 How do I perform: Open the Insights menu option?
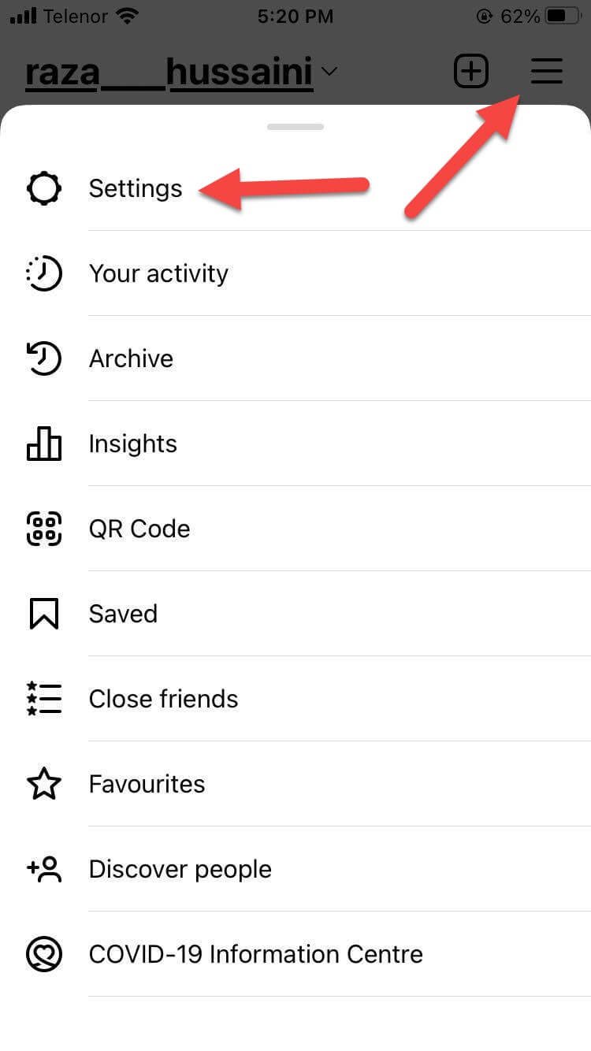pyautogui.click(x=132, y=444)
